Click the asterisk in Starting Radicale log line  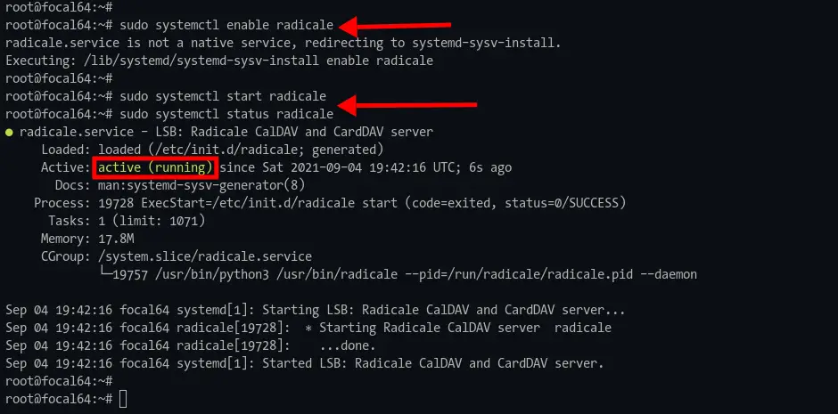click(x=308, y=329)
